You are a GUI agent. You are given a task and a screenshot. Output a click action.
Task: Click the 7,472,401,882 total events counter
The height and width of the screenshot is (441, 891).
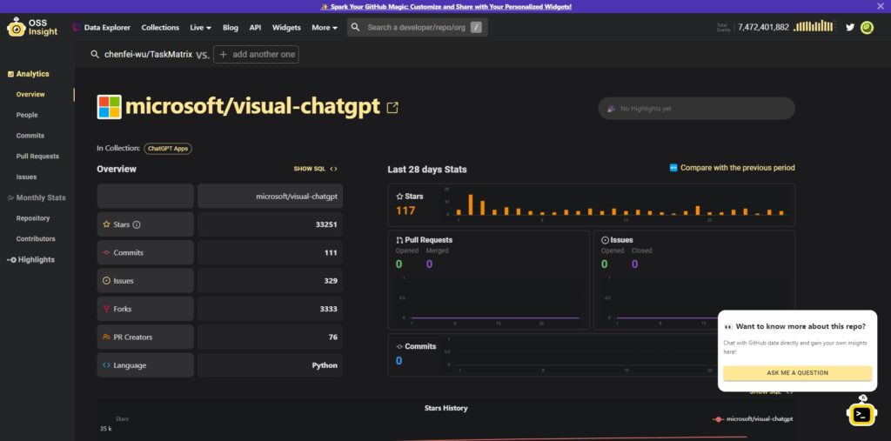[x=763, y=27]
